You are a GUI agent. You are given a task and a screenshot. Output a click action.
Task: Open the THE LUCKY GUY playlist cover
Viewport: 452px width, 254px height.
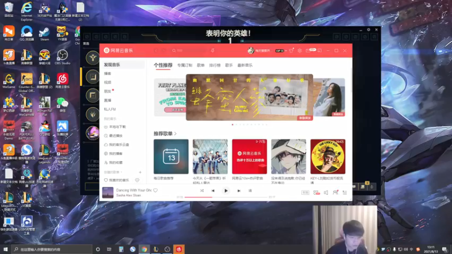(x=328, y=157)
